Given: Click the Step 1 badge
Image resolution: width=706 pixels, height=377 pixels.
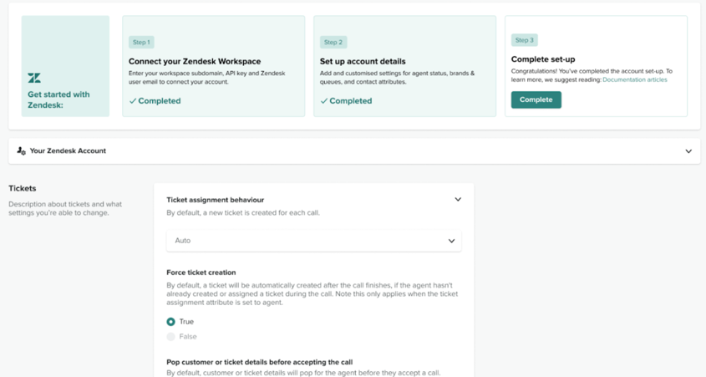Looking at the screenshot, I should 141,42.
